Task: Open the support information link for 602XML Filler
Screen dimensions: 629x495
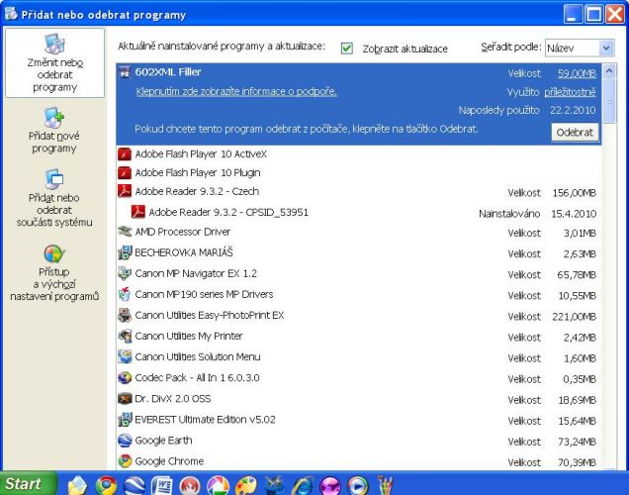Action: 236,91
